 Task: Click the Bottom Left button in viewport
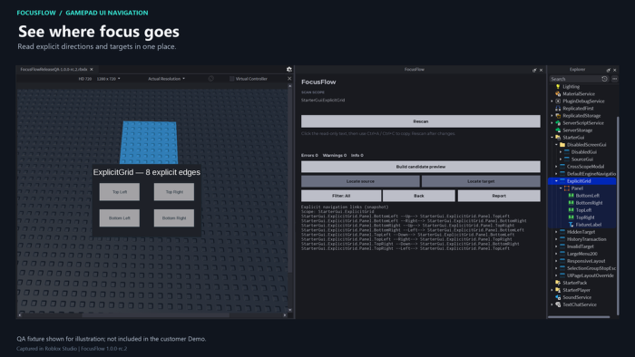click(120, 218)
